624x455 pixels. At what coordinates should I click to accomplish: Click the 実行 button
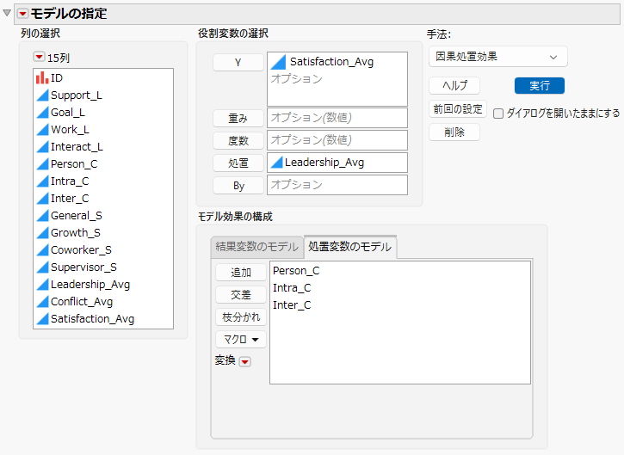(x=540, y=85)
